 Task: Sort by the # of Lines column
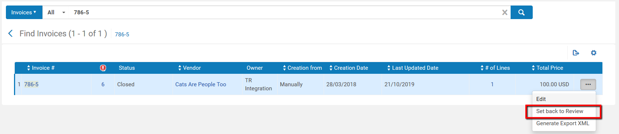[x=495, y=68]
